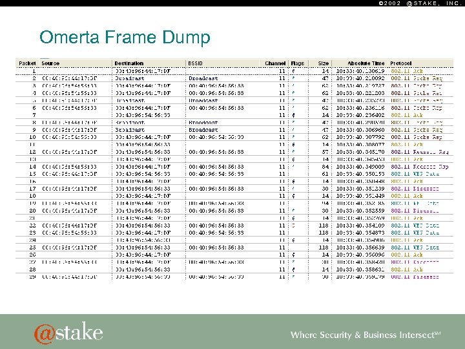Click size 84 in packet 14 row
465x349 pixels.
click(x=325, y=167)
